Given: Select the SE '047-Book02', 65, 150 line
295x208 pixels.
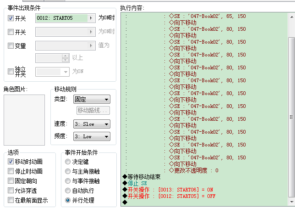Looking at the screenshot, I should pyautogui.click(x=208, y=16).
